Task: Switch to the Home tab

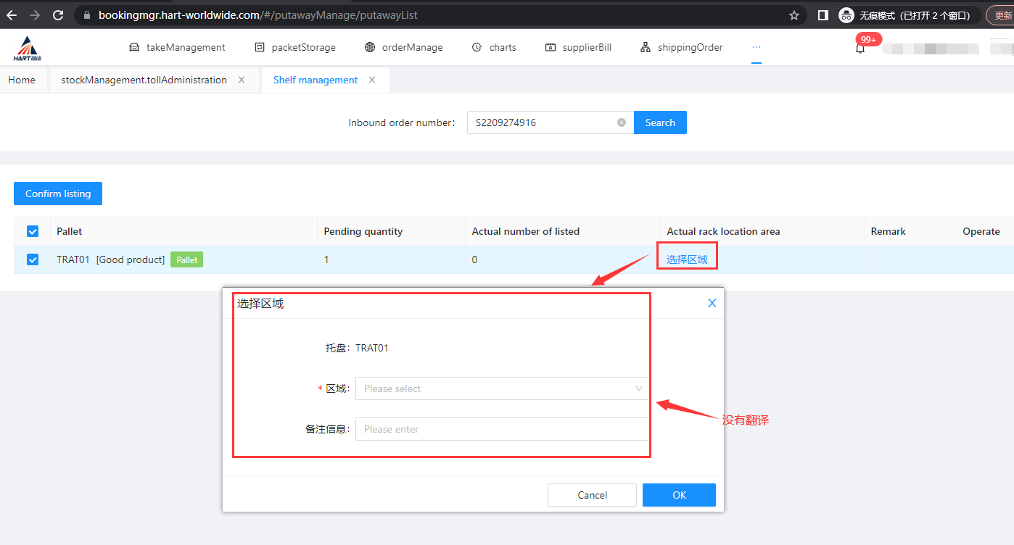Action: click(22, 80)
